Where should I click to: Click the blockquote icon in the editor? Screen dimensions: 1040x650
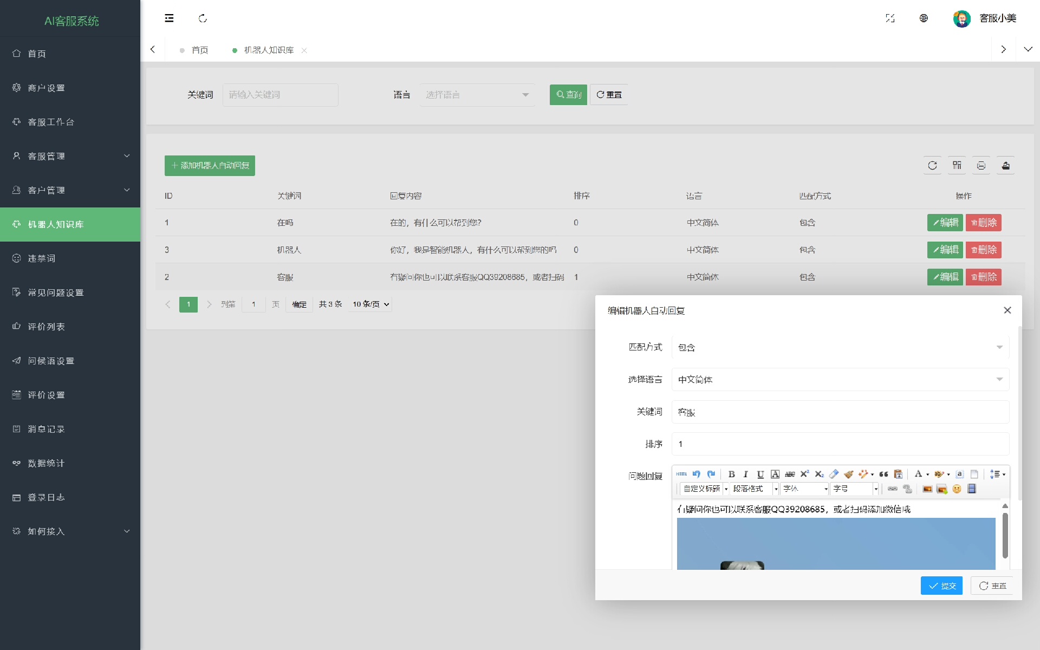pos(883,474)
